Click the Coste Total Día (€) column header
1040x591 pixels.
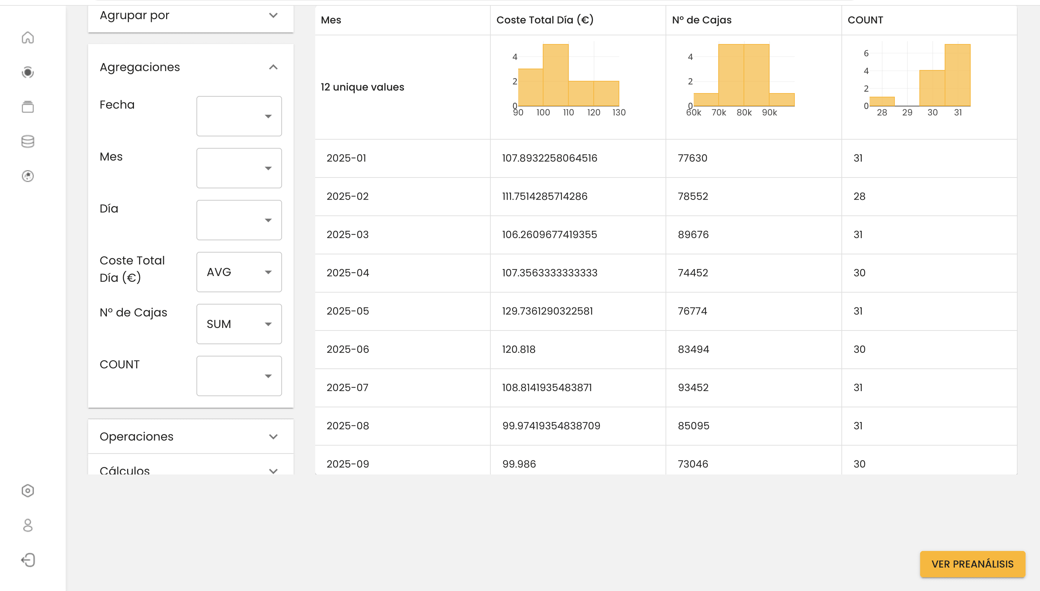pos(545,20)
